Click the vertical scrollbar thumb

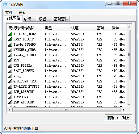[x=129, y=55]
